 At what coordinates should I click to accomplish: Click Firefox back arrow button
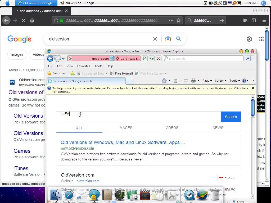6,20
